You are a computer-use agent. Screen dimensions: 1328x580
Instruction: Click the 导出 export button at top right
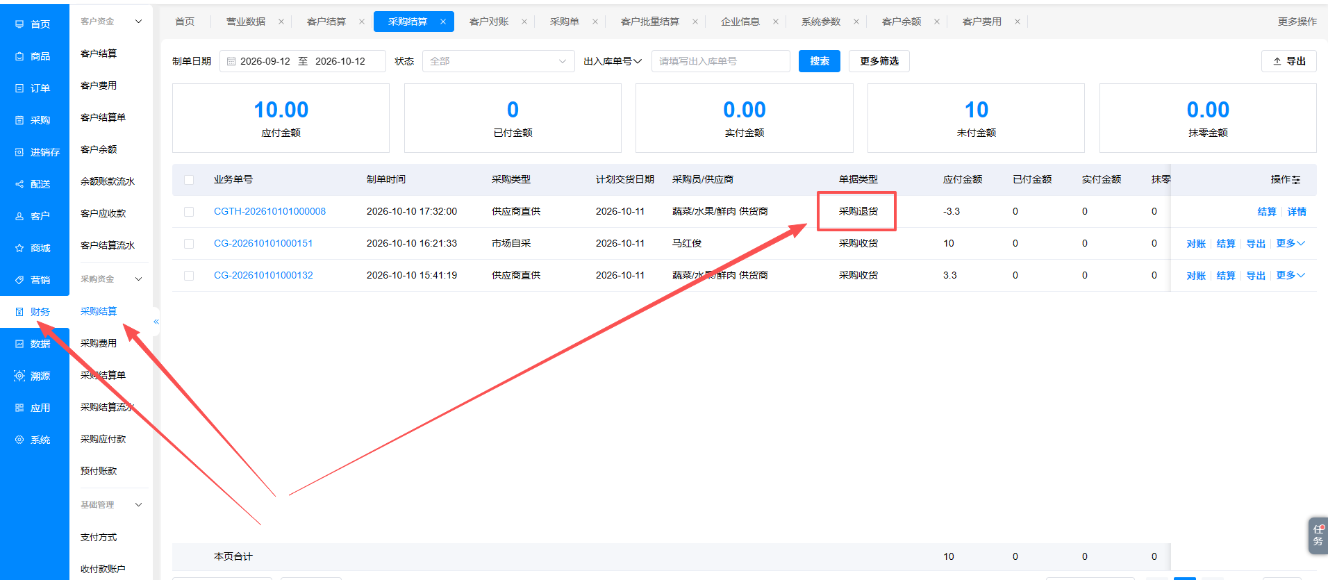[1289, 61]
